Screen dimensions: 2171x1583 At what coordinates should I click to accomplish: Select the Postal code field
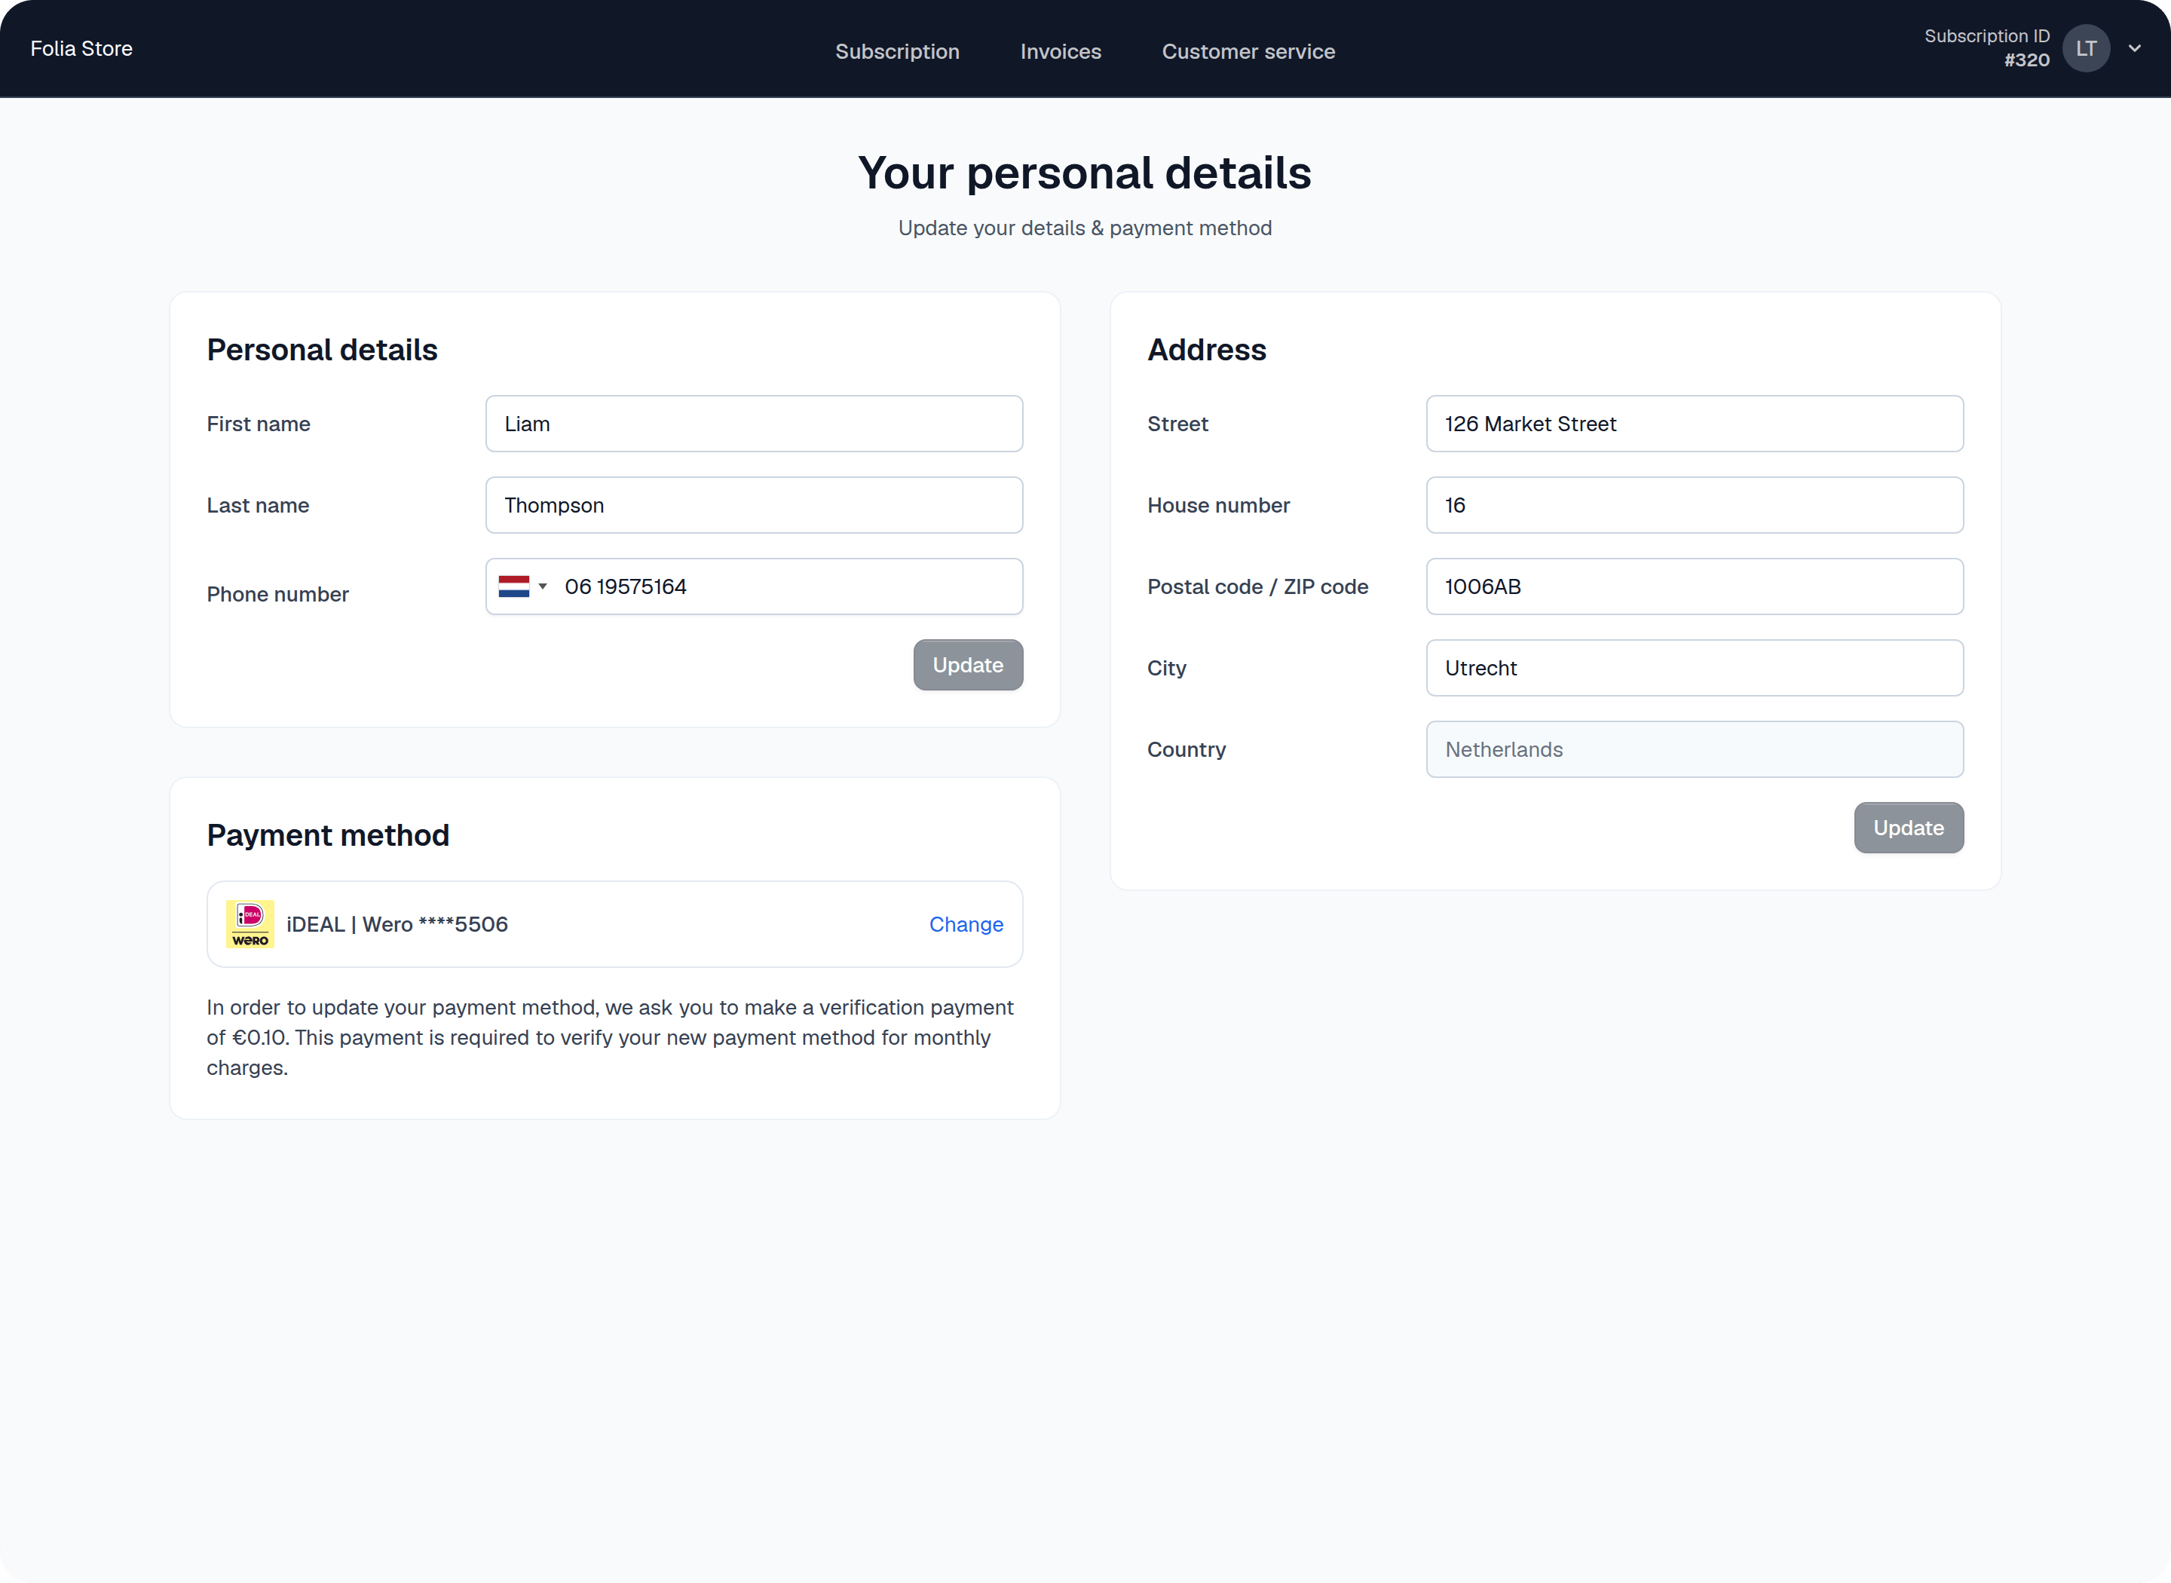coord(1695,586)
